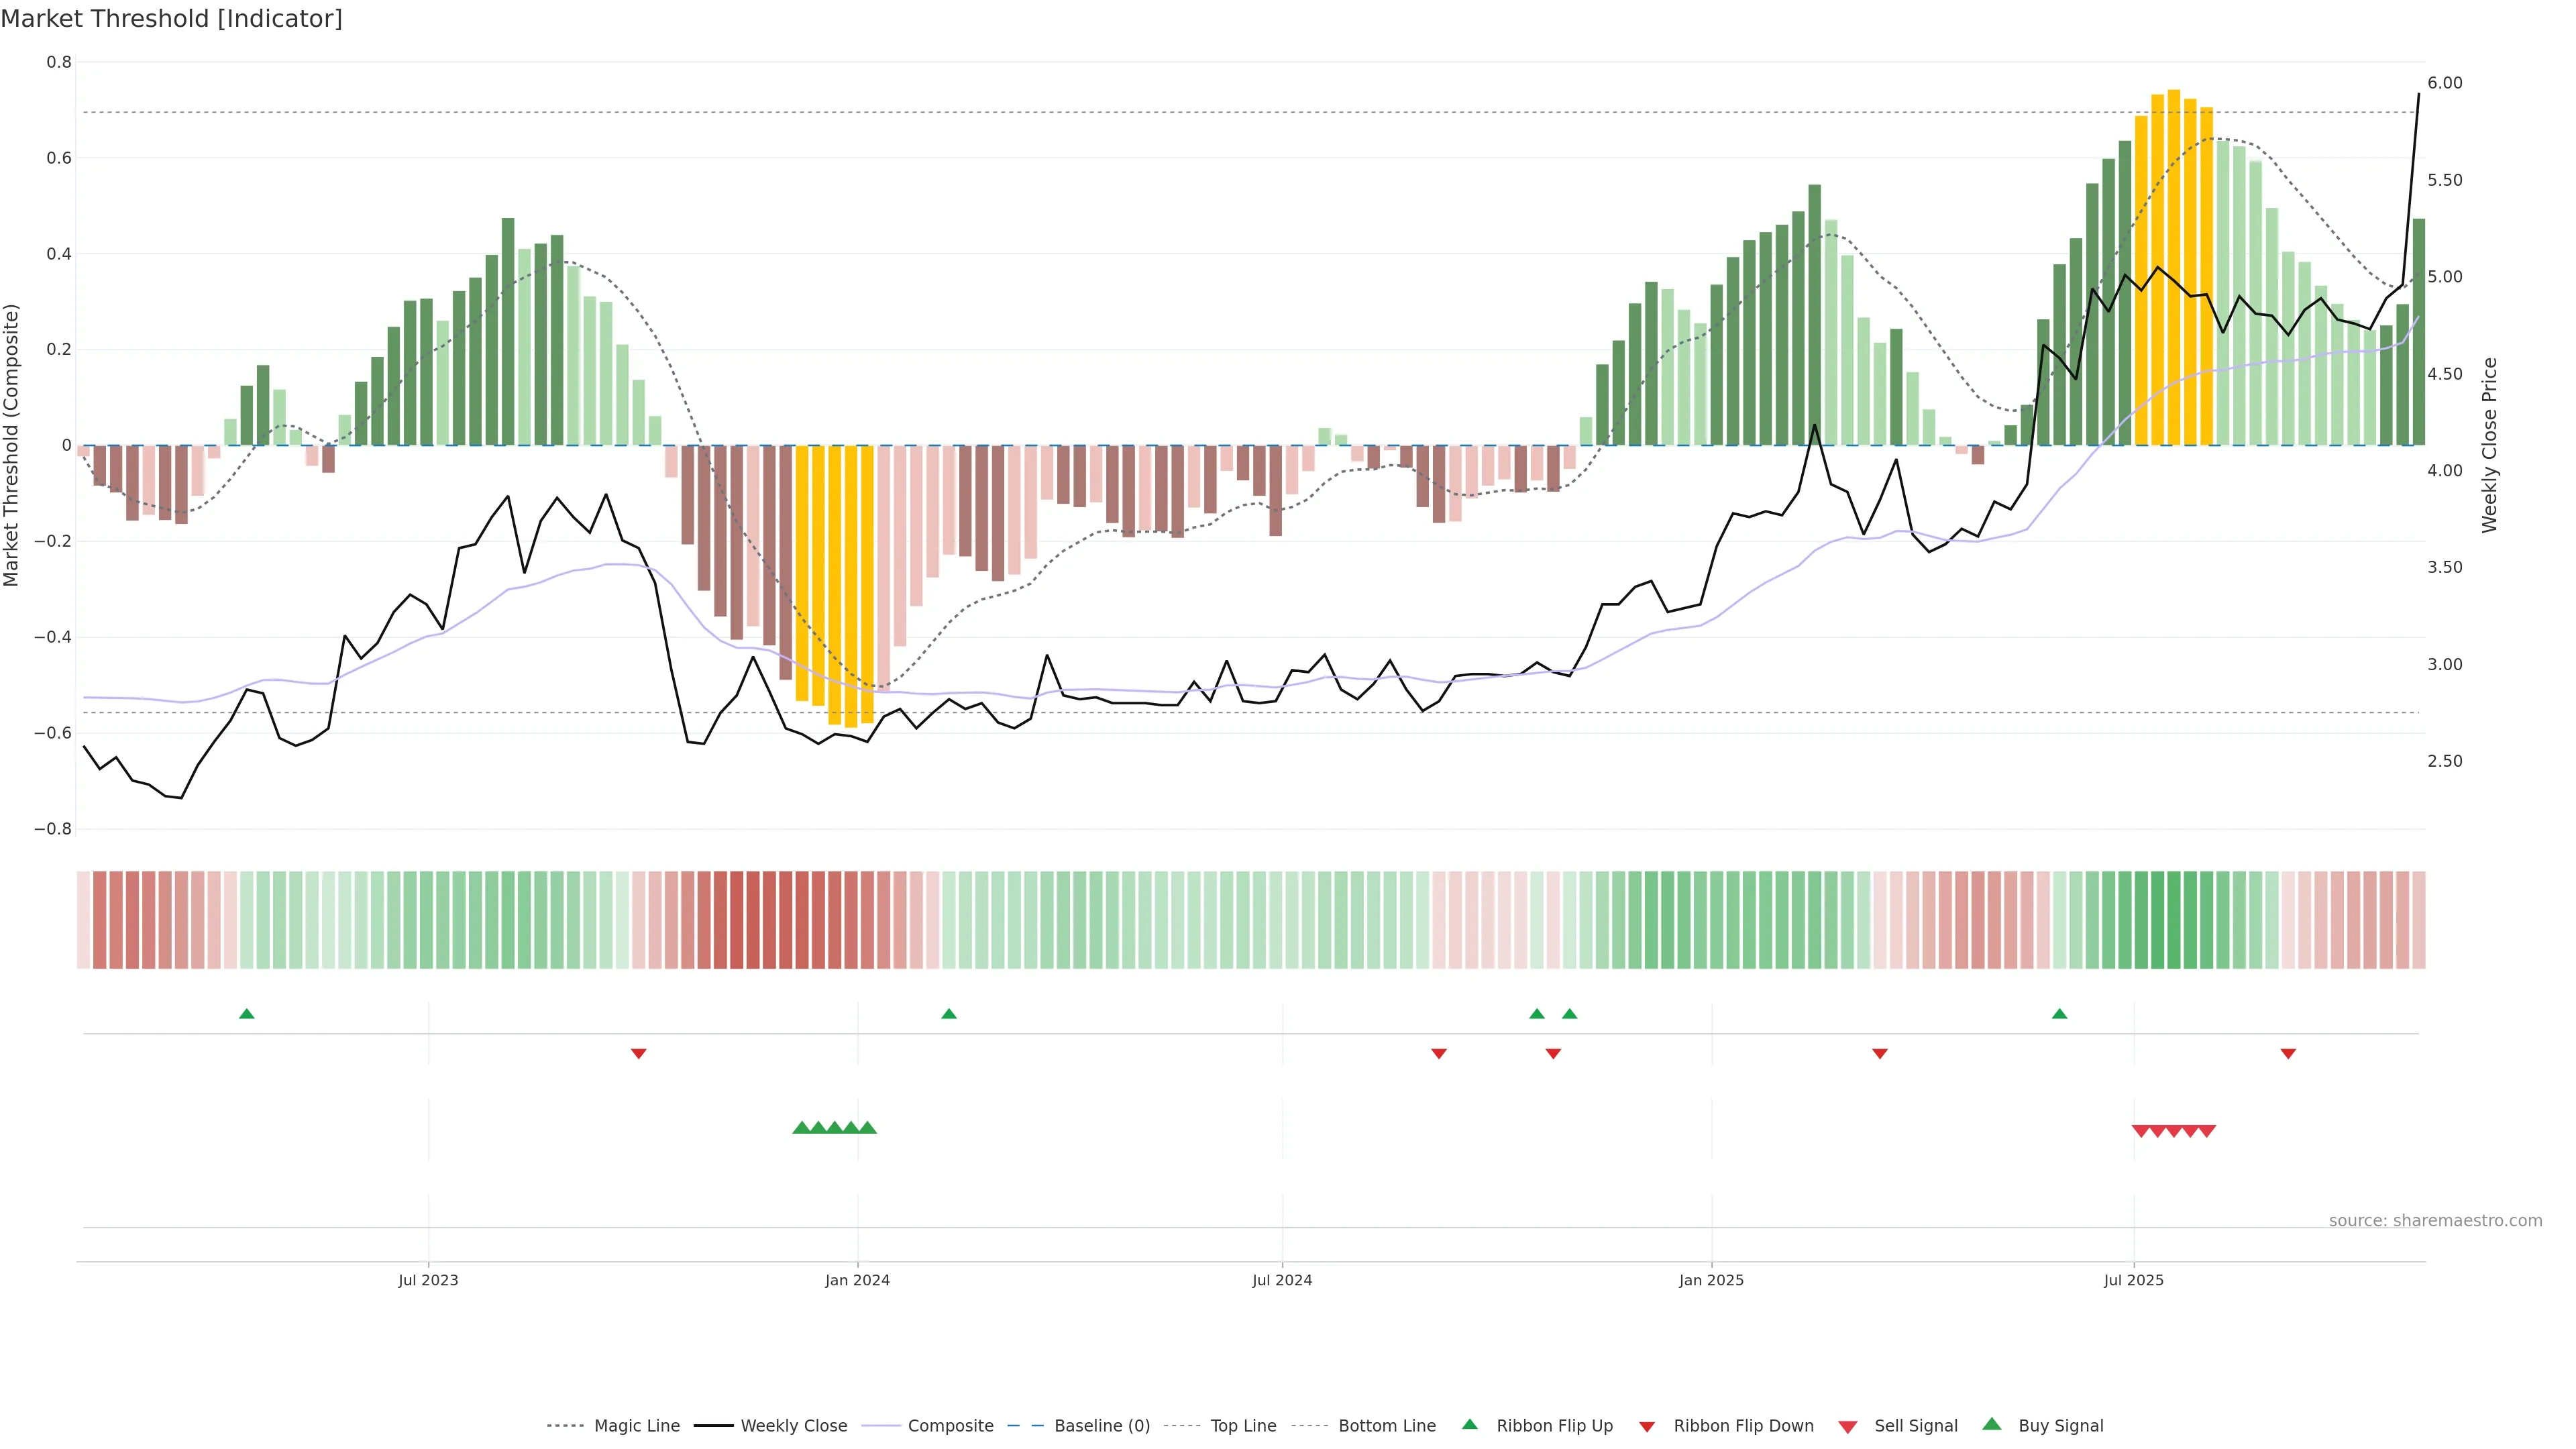Viewport: 2576px width, 1449px height.
Task: Click the Market Threshold [Indicator] title
Action: 171,19
